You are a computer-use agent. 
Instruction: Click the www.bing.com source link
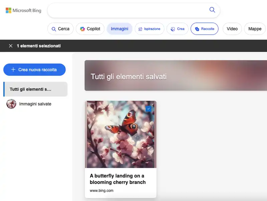(x=101, y=191)
